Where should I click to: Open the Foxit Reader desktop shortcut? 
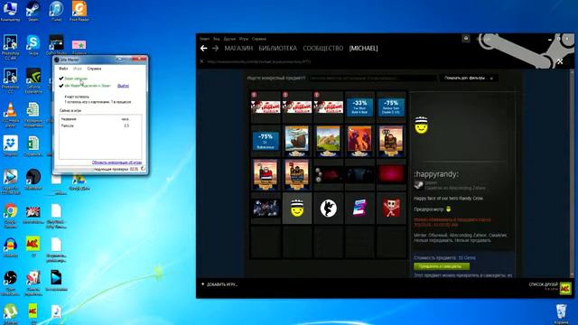pyautogui.click(x=79, y=12)
